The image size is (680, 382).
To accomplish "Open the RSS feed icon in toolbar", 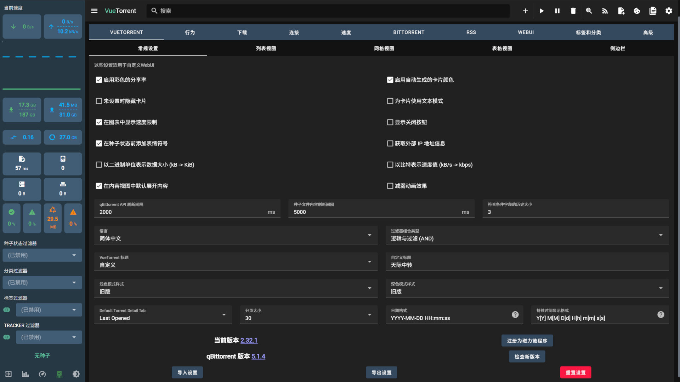I will 605,11.
